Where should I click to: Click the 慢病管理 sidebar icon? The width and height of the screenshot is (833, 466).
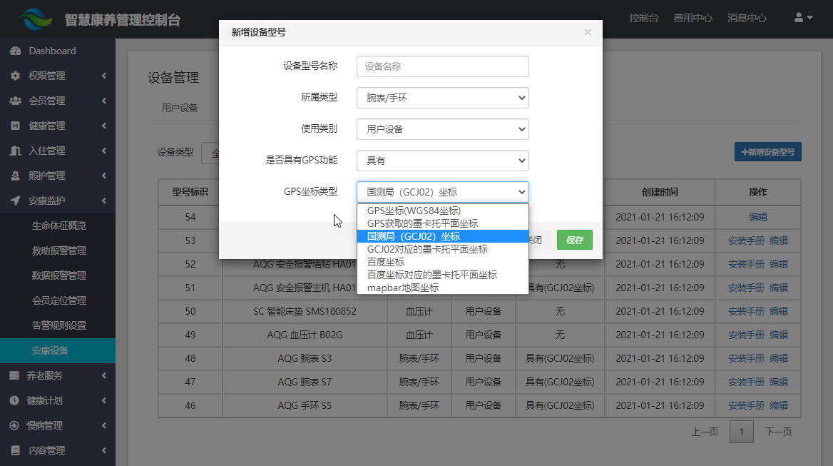16,425
